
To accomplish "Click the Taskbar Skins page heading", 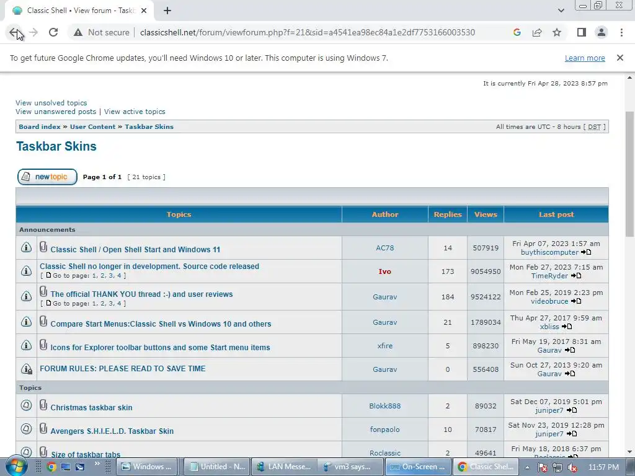I will coord(56,146).
